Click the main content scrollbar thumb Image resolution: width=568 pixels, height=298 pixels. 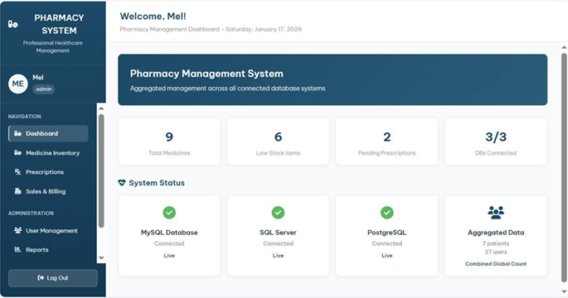click(x=564, y=167)
